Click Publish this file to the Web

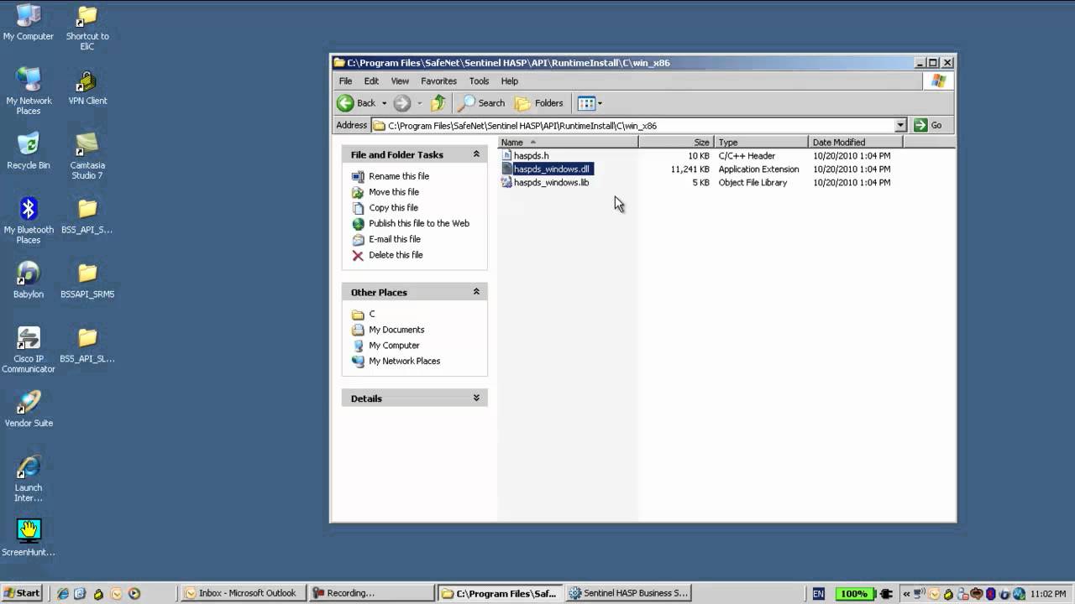coord(419,224)
